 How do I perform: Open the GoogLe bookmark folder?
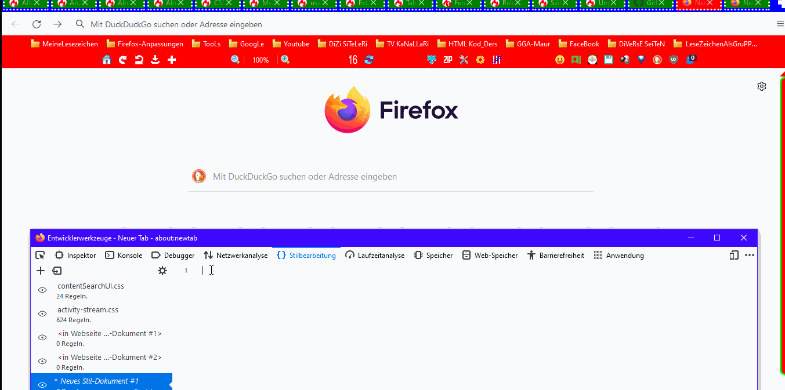click(246, 43)
